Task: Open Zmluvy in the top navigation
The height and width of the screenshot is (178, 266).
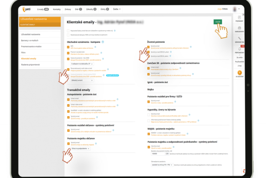Action: (x=68, y=9)
